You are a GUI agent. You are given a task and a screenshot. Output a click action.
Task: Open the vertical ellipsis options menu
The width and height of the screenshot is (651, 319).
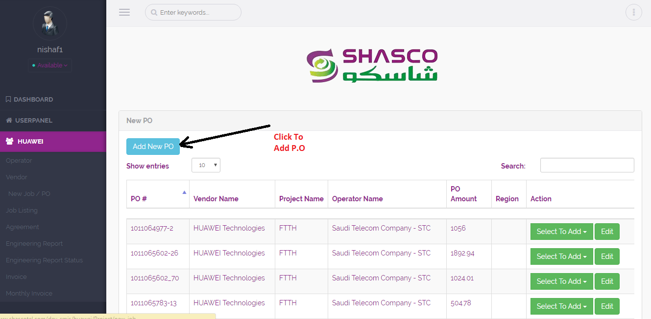pos(633,12)
